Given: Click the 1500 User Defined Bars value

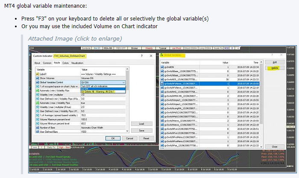Looking at the screenshot, I should click(103, 132).
